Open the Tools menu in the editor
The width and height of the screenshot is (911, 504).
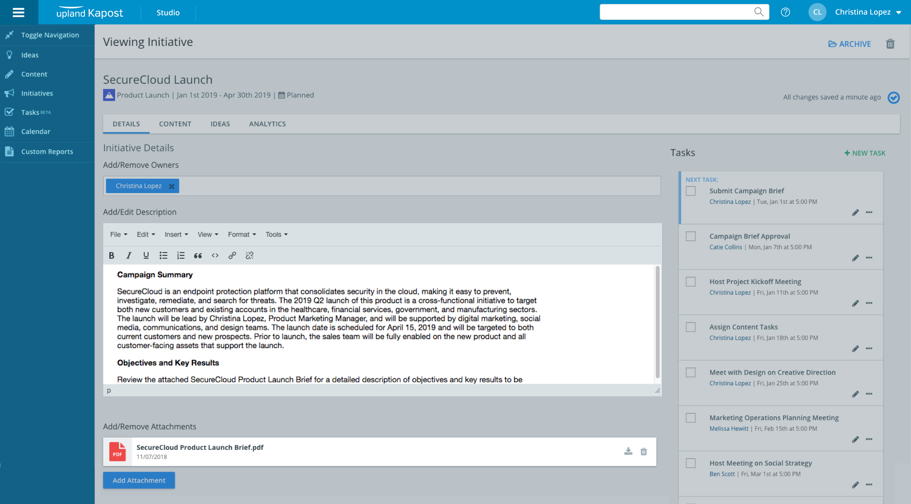click(277, 234)
